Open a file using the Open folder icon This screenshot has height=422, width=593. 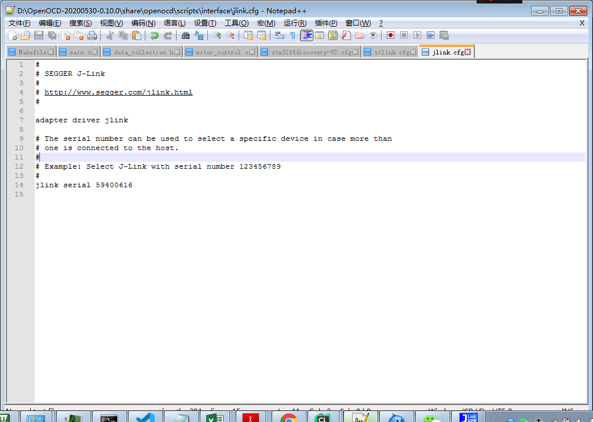25,35
